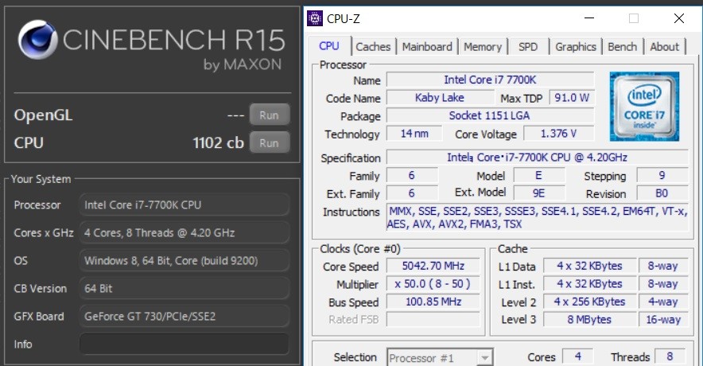The height and width of the screenshot is (366, 703).
Task: Click the GFX Board GeForce GT 730 field
Action: 184,316
